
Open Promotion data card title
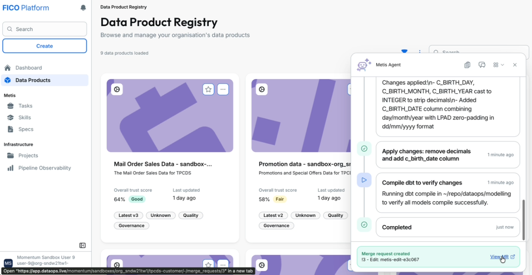click(x=305, y=164)
